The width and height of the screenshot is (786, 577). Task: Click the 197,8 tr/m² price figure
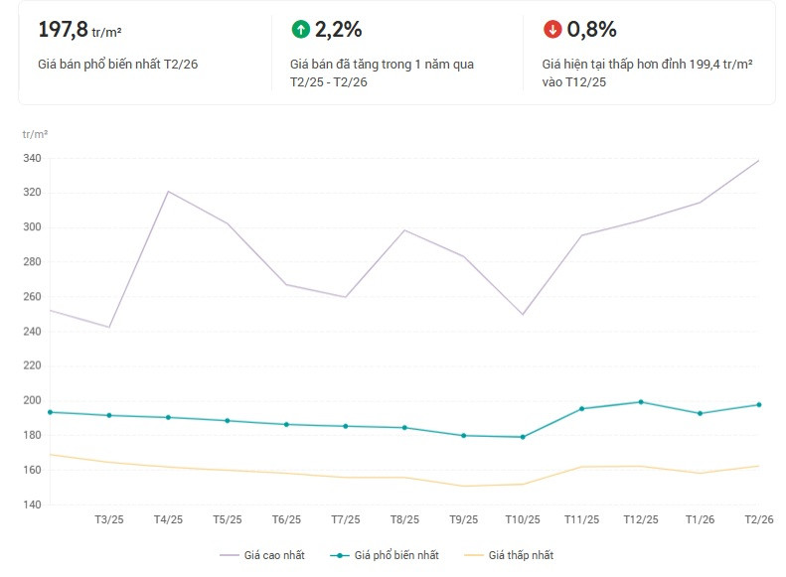pos(79,30)
